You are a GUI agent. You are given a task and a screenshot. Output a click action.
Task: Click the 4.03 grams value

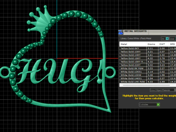150,82
